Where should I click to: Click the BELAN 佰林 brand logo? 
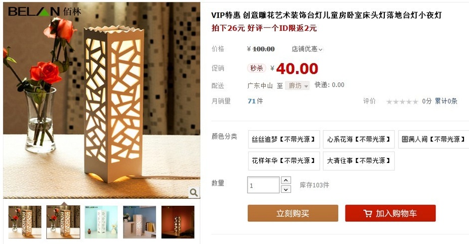click(44, 12)
